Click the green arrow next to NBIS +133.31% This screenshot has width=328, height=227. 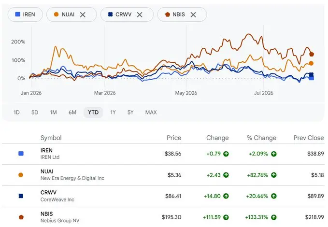pos(274,217)
